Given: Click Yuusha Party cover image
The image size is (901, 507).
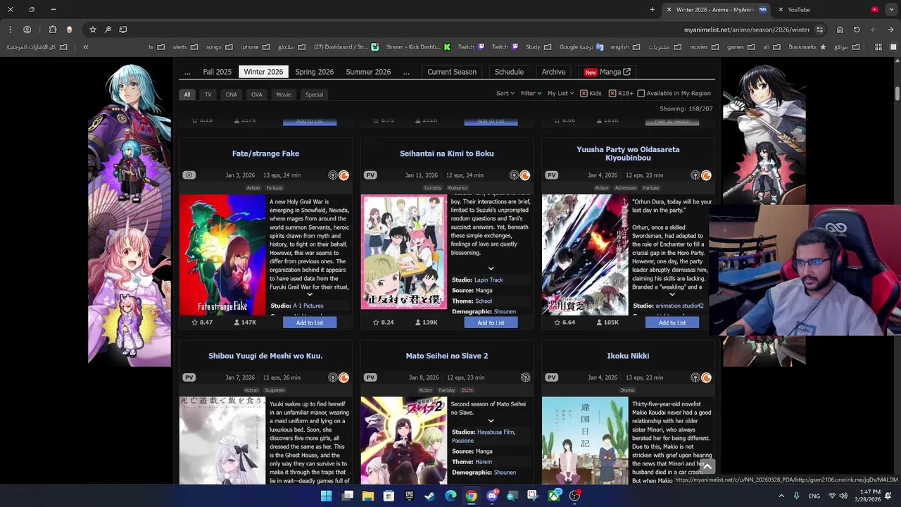Looking at the screenshot, I should click(585, 255).
